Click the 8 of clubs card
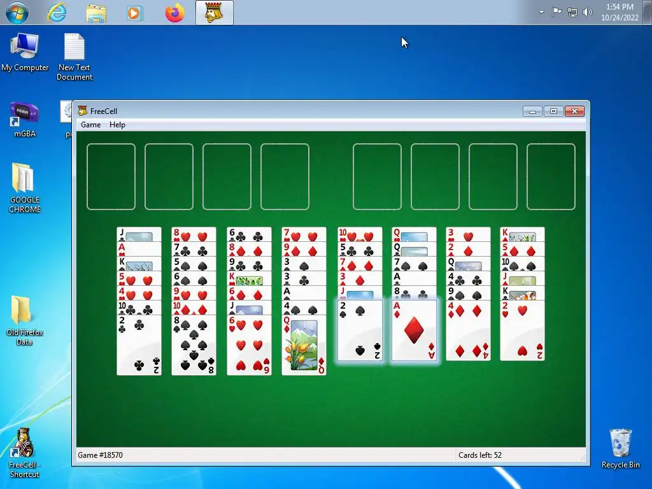652x489 pixels. 414,293
